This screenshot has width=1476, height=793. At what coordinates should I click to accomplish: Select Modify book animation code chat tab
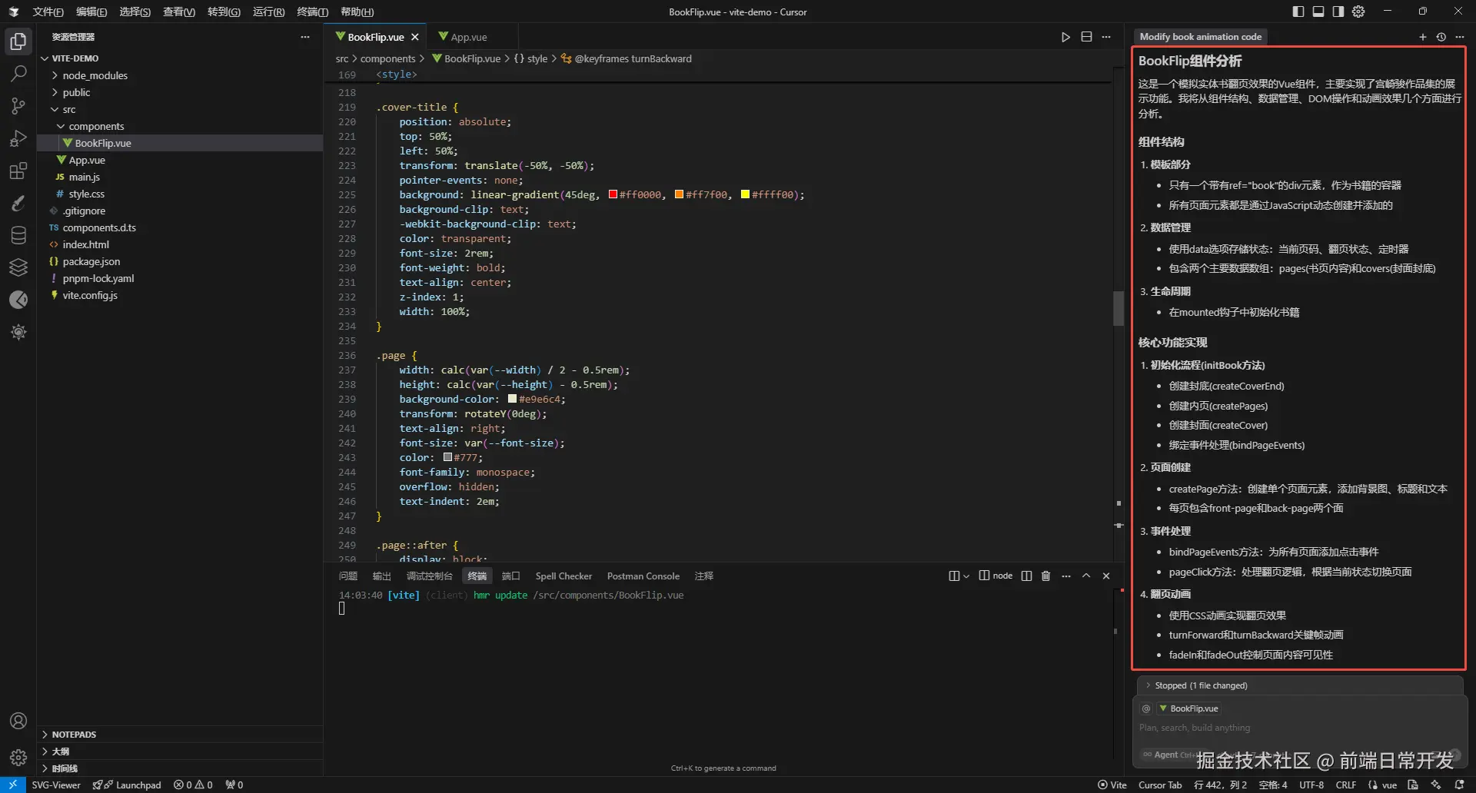click(x=1201, y=37)
